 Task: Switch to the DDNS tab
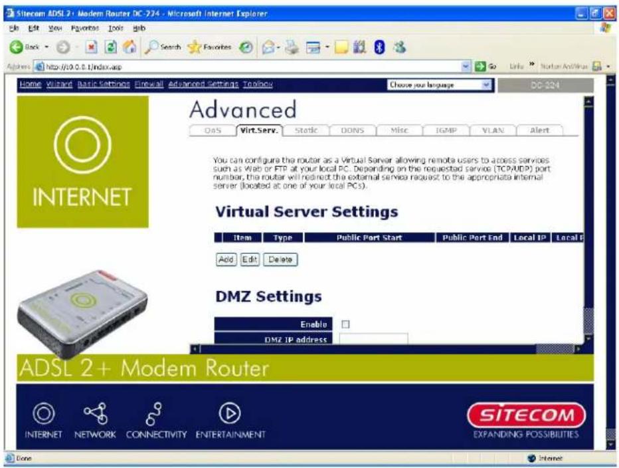(x=353, y=130)
